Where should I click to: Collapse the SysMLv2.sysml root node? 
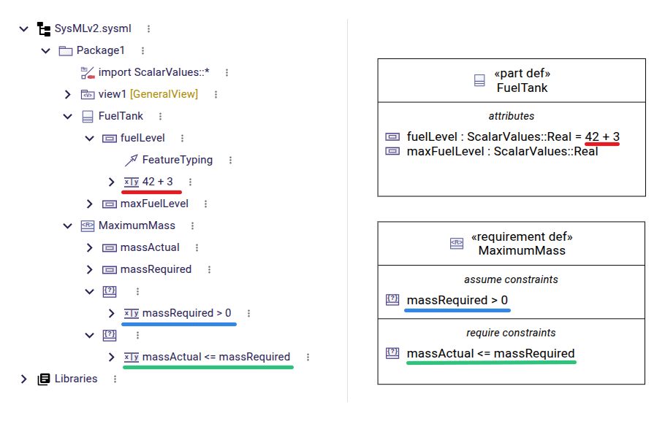coord(23,28)
